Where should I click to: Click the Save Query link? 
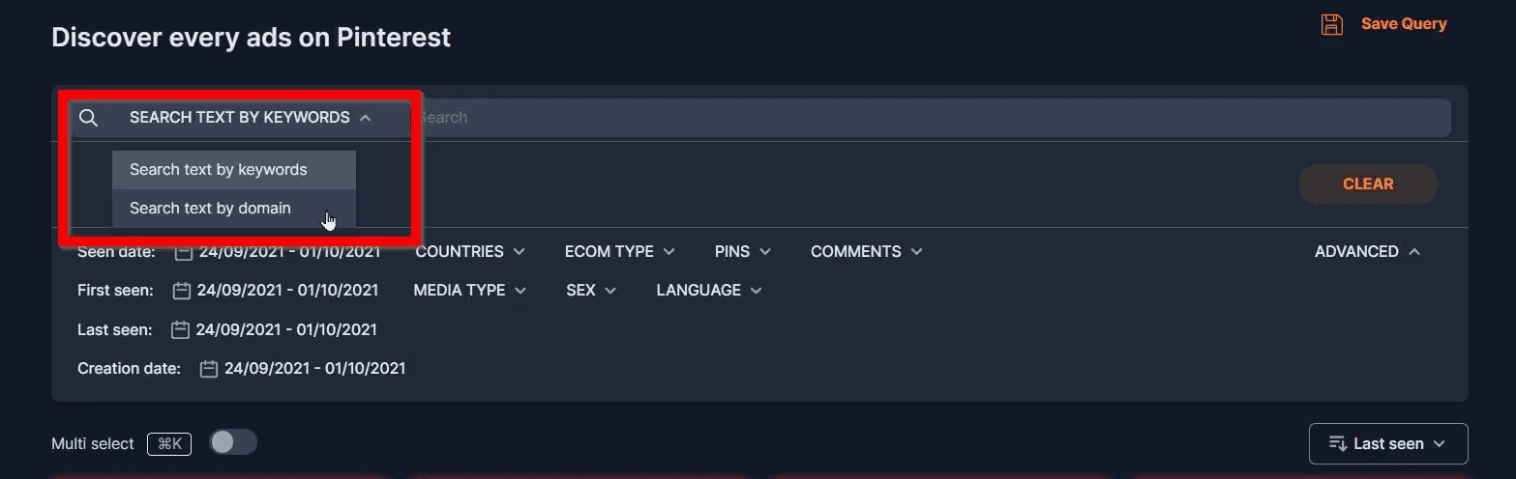(x=1404, y=24)
